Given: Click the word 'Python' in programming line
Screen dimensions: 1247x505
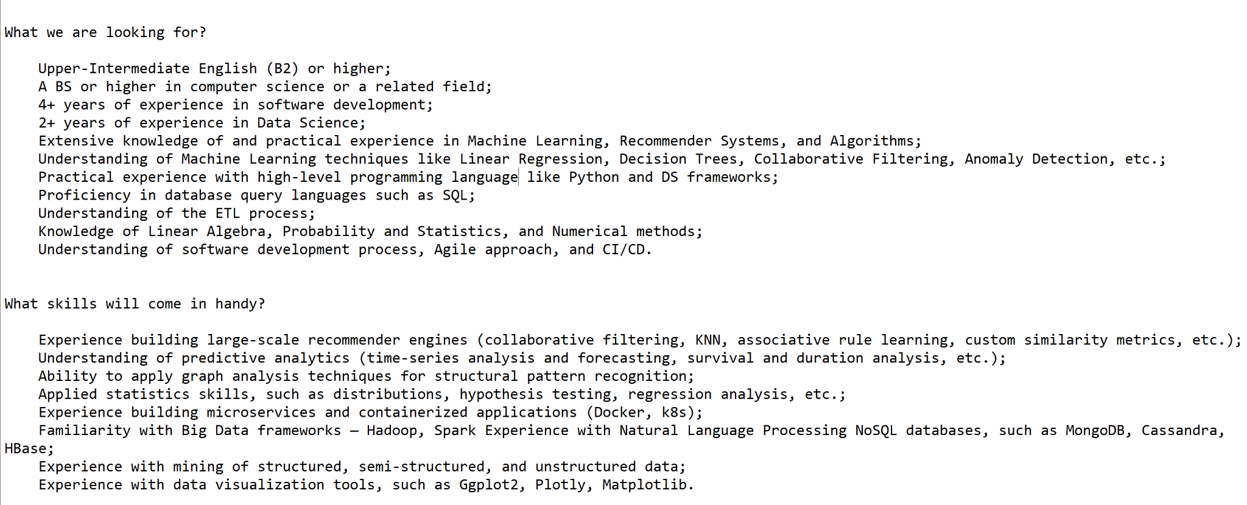Looking at the screenshot, I should (594, 178).
